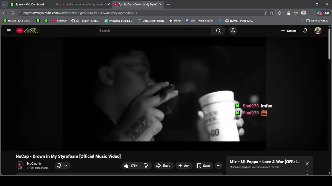This screenshot has height=186, width=332.
Task: Open YouTube bookmark
Action: [59, 21]
